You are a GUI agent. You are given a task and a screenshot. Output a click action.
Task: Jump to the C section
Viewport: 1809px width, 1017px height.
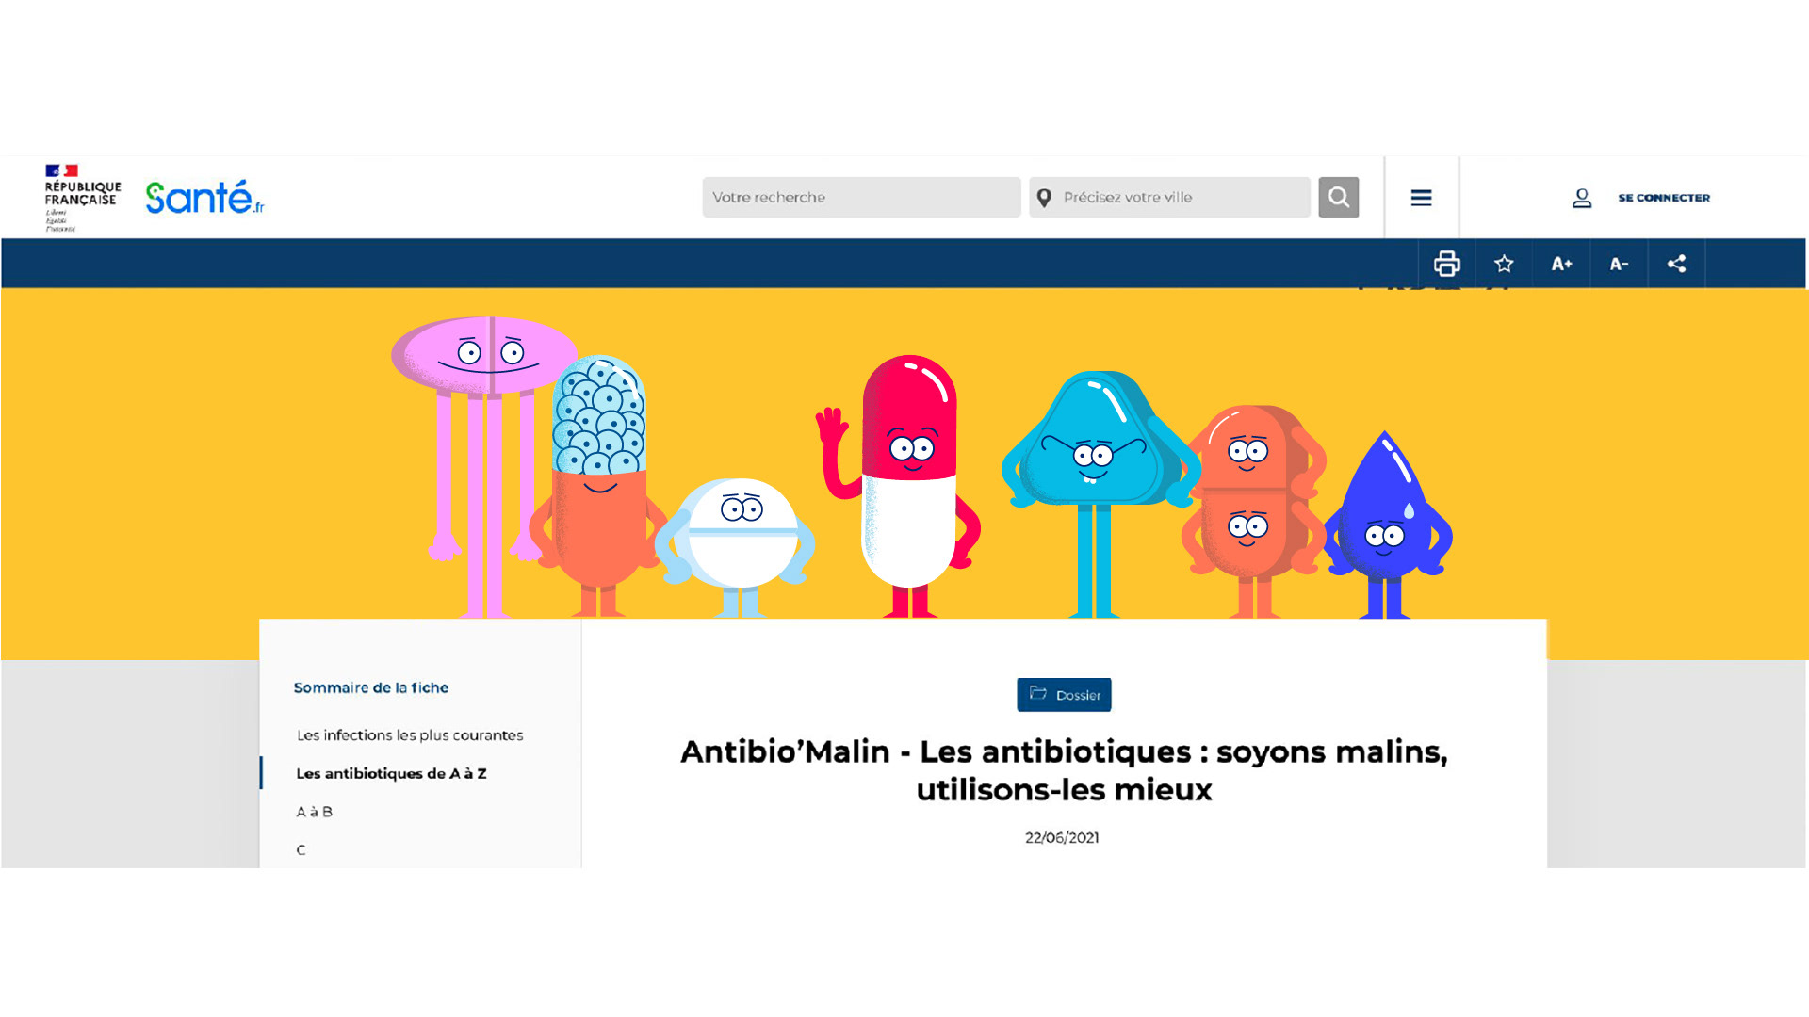coord(301,850)
